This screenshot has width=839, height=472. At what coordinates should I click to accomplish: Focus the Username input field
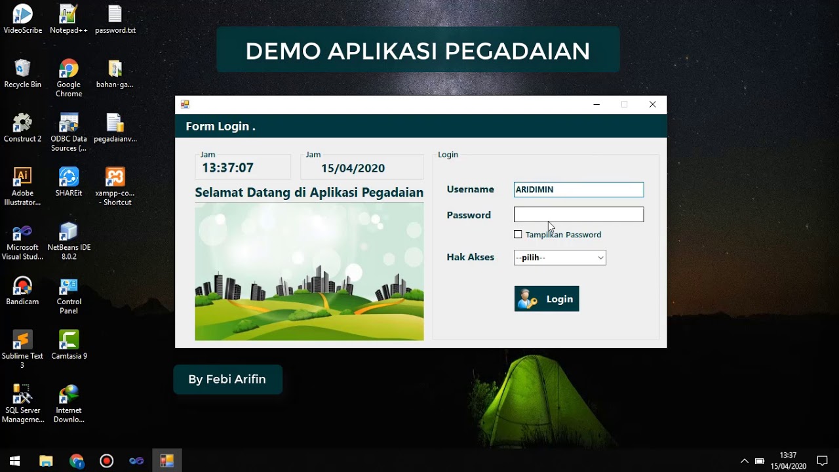click(x=579, y=189)
